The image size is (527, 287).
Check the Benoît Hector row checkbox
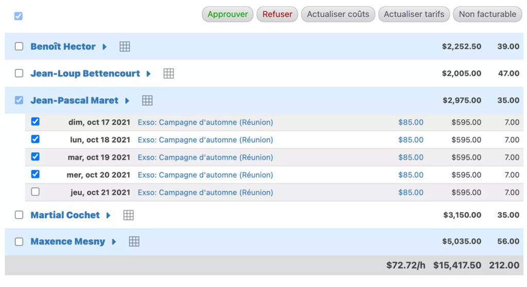pyautogui.click(x=19, y=47)
